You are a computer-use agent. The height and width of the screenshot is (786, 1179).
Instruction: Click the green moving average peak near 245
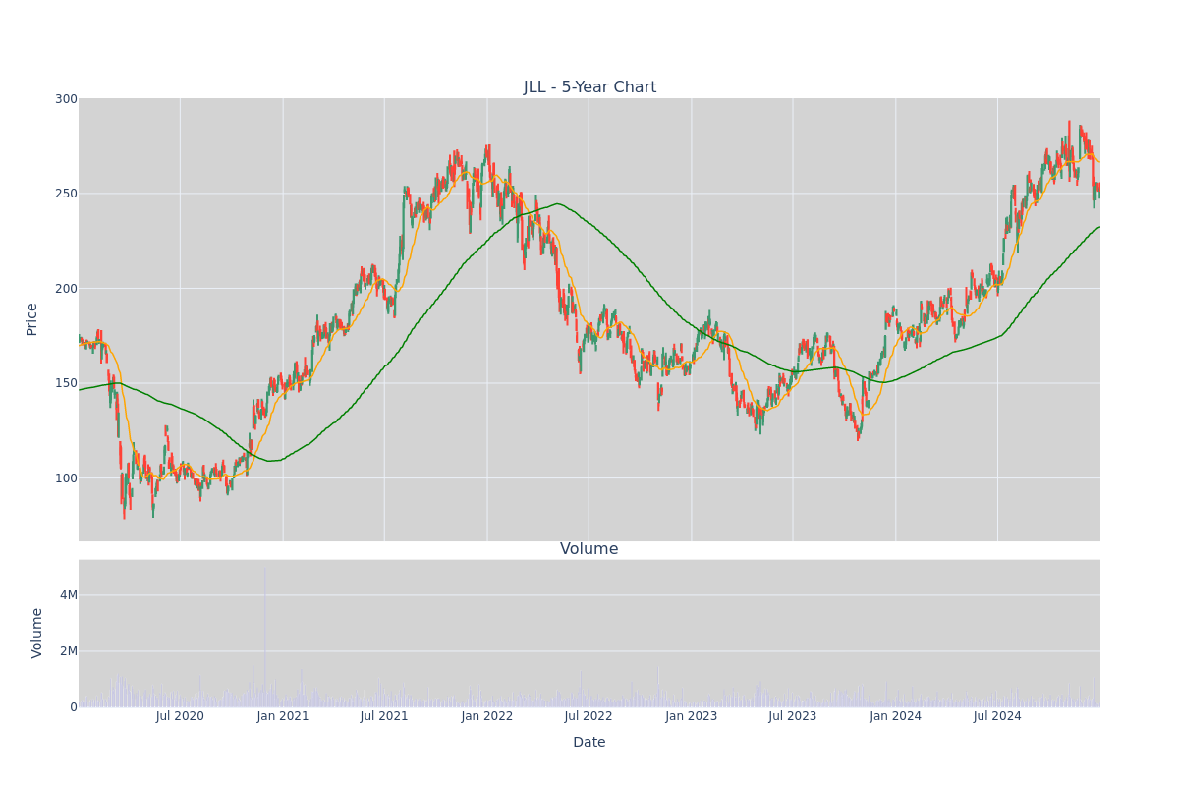[x=557, y=204]
